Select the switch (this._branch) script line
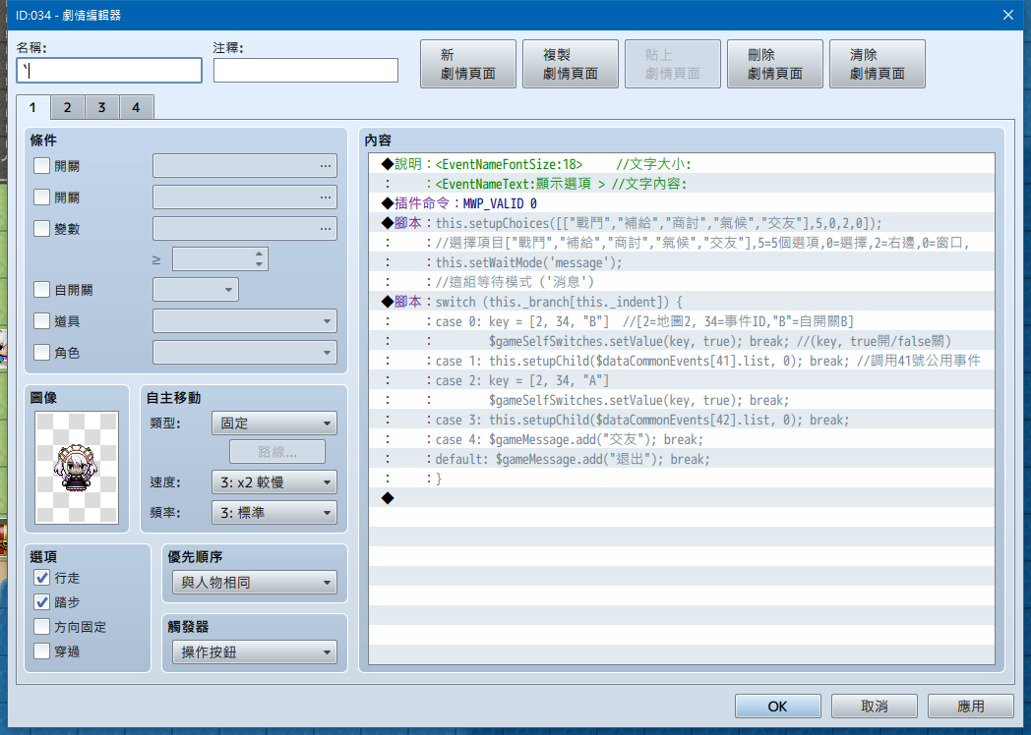Image resolution: width=1031 pixels, height=735 pixels. (x=682, y=302)
